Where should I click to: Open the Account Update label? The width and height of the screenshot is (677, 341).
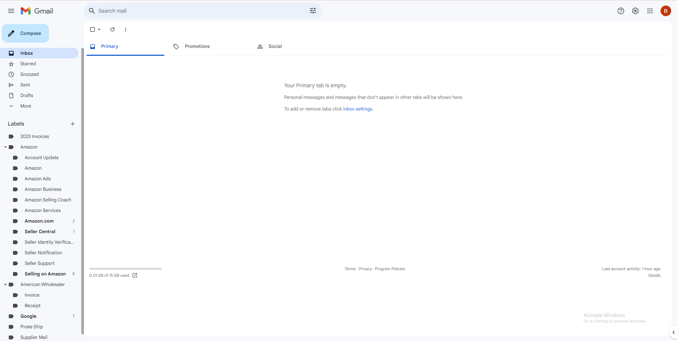[39, 158]
